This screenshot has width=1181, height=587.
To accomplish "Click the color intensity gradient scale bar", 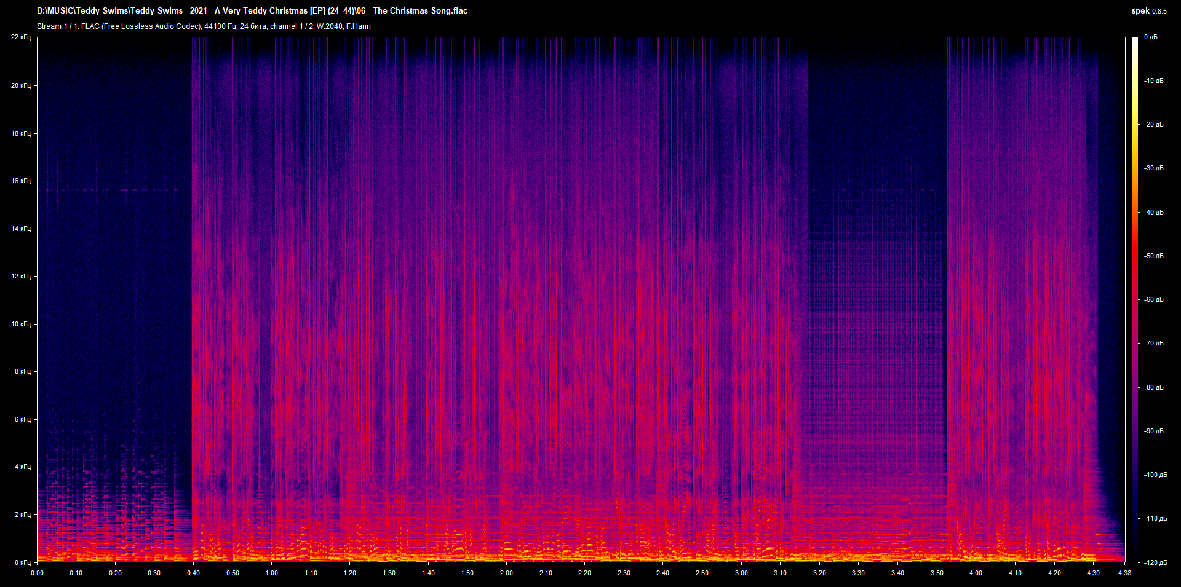I will [1135, 299].
